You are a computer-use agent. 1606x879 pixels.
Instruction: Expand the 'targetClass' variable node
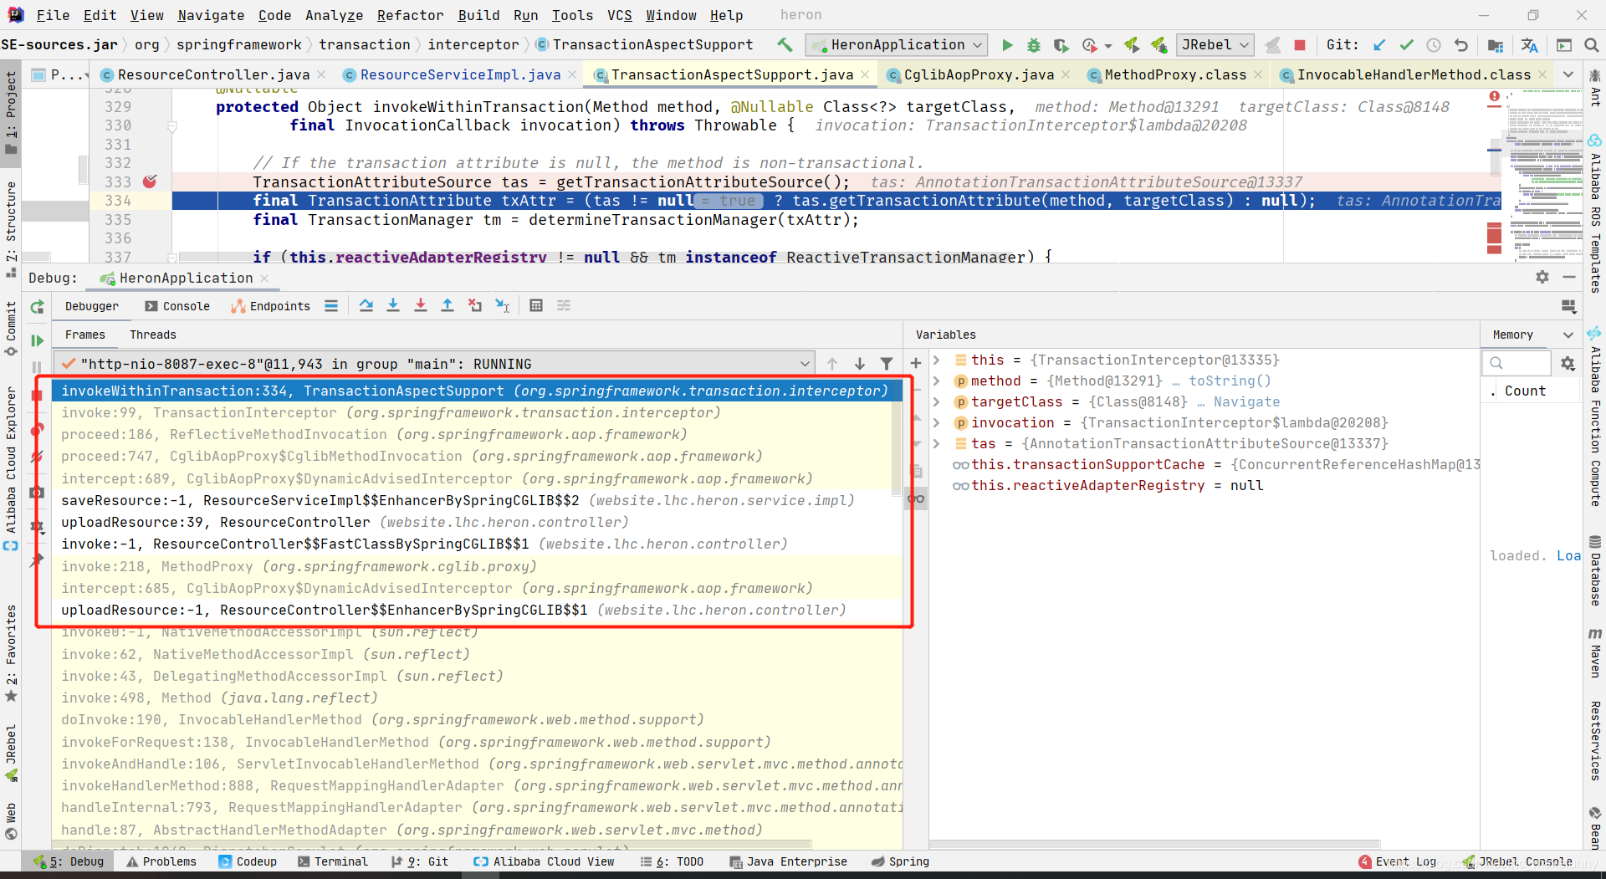[938, 401]
